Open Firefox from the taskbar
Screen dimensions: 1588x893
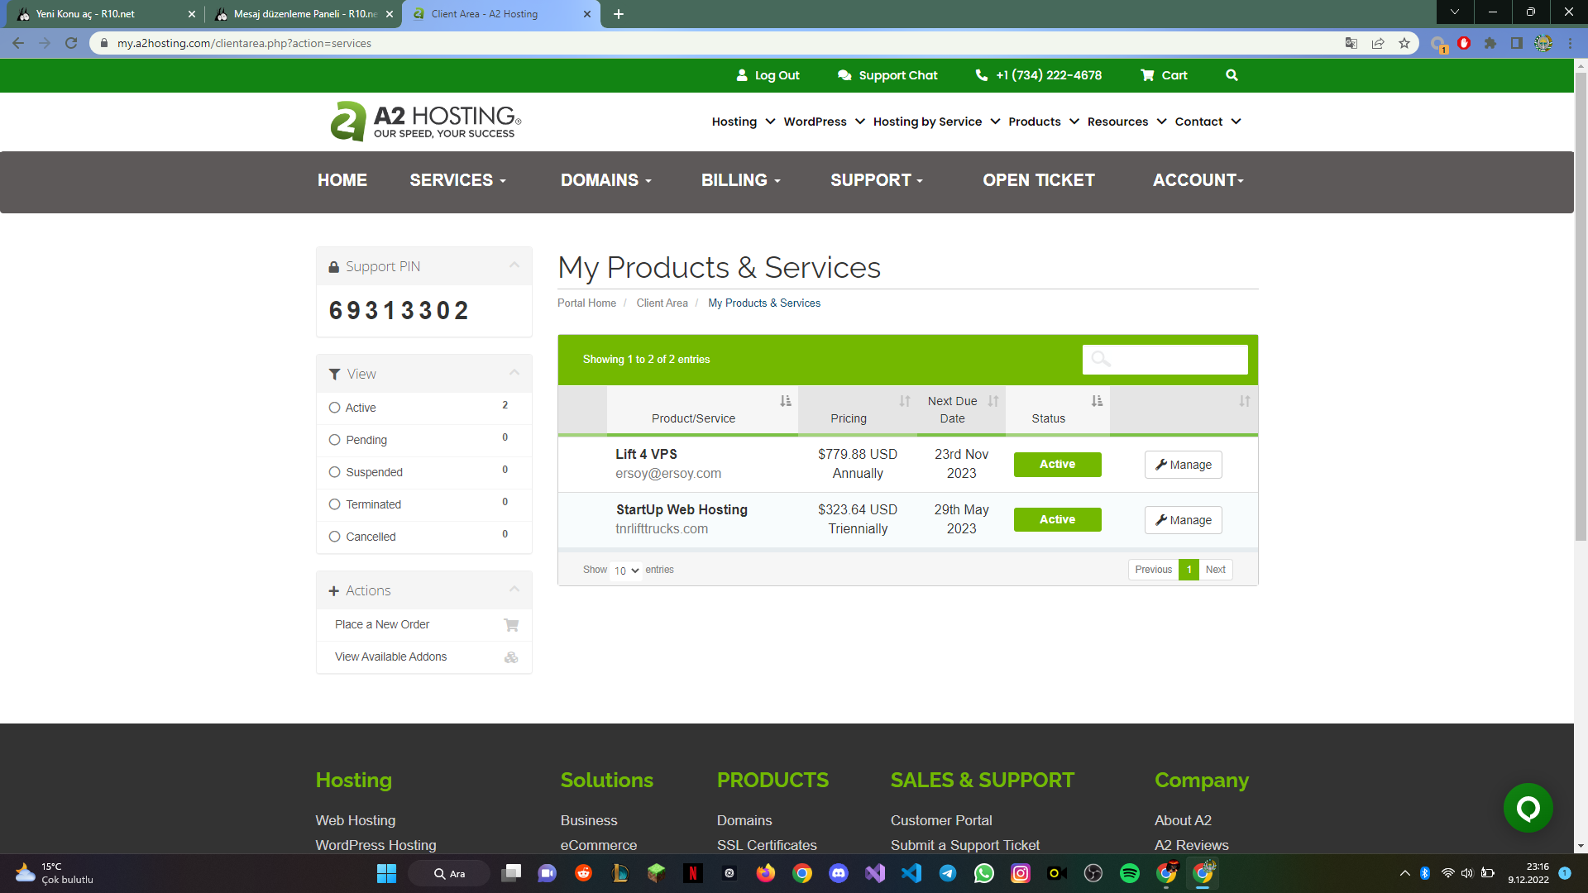point(766,873)
